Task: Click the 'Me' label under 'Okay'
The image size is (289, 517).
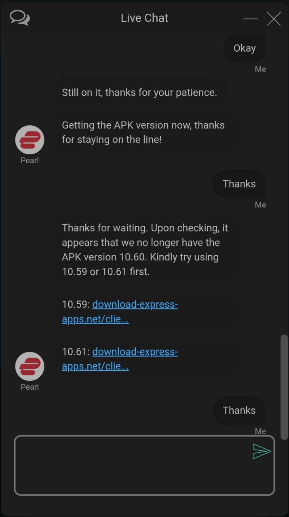Action: point(260,69)
